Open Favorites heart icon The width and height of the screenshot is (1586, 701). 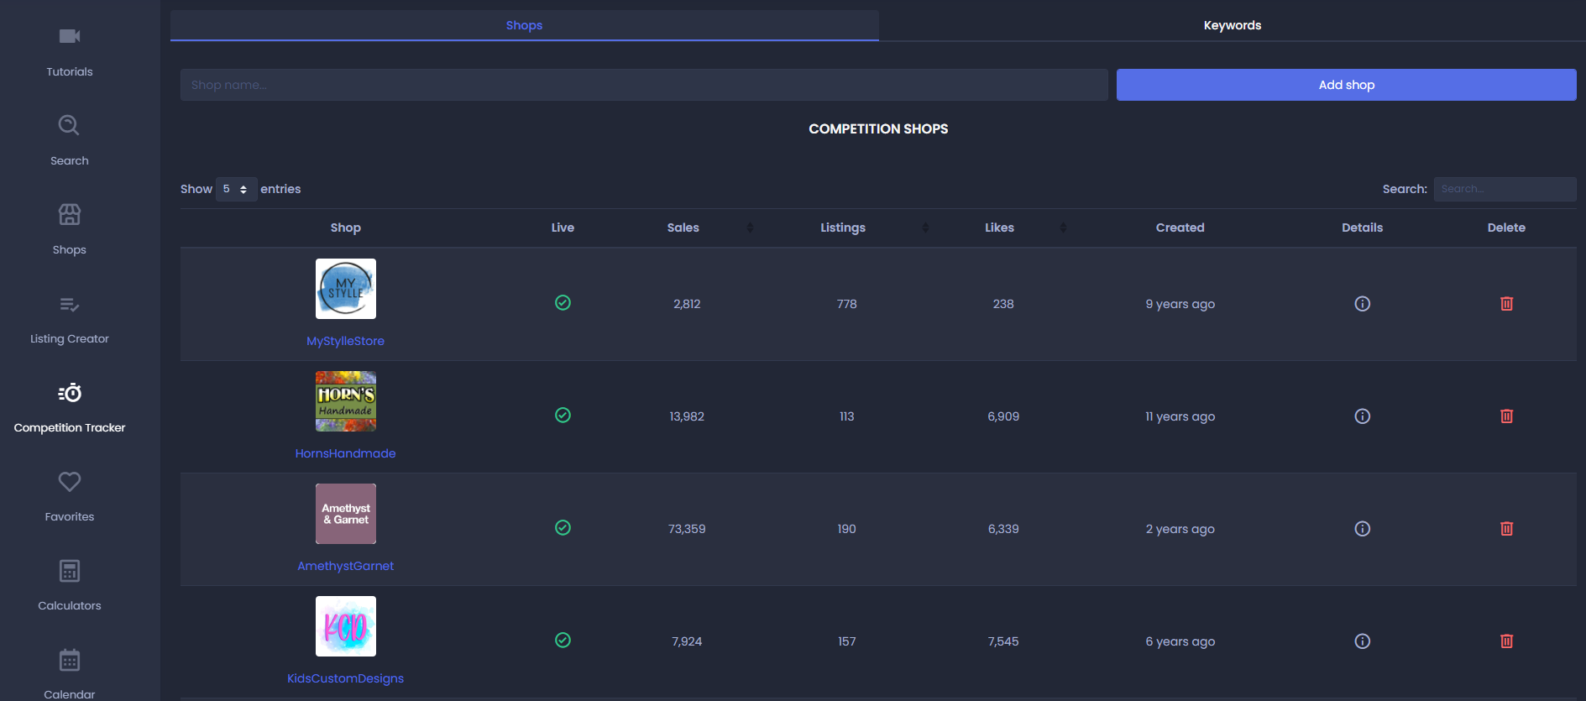click(70, 482)
